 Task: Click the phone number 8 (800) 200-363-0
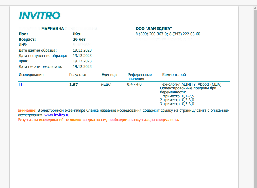(151, 34)
